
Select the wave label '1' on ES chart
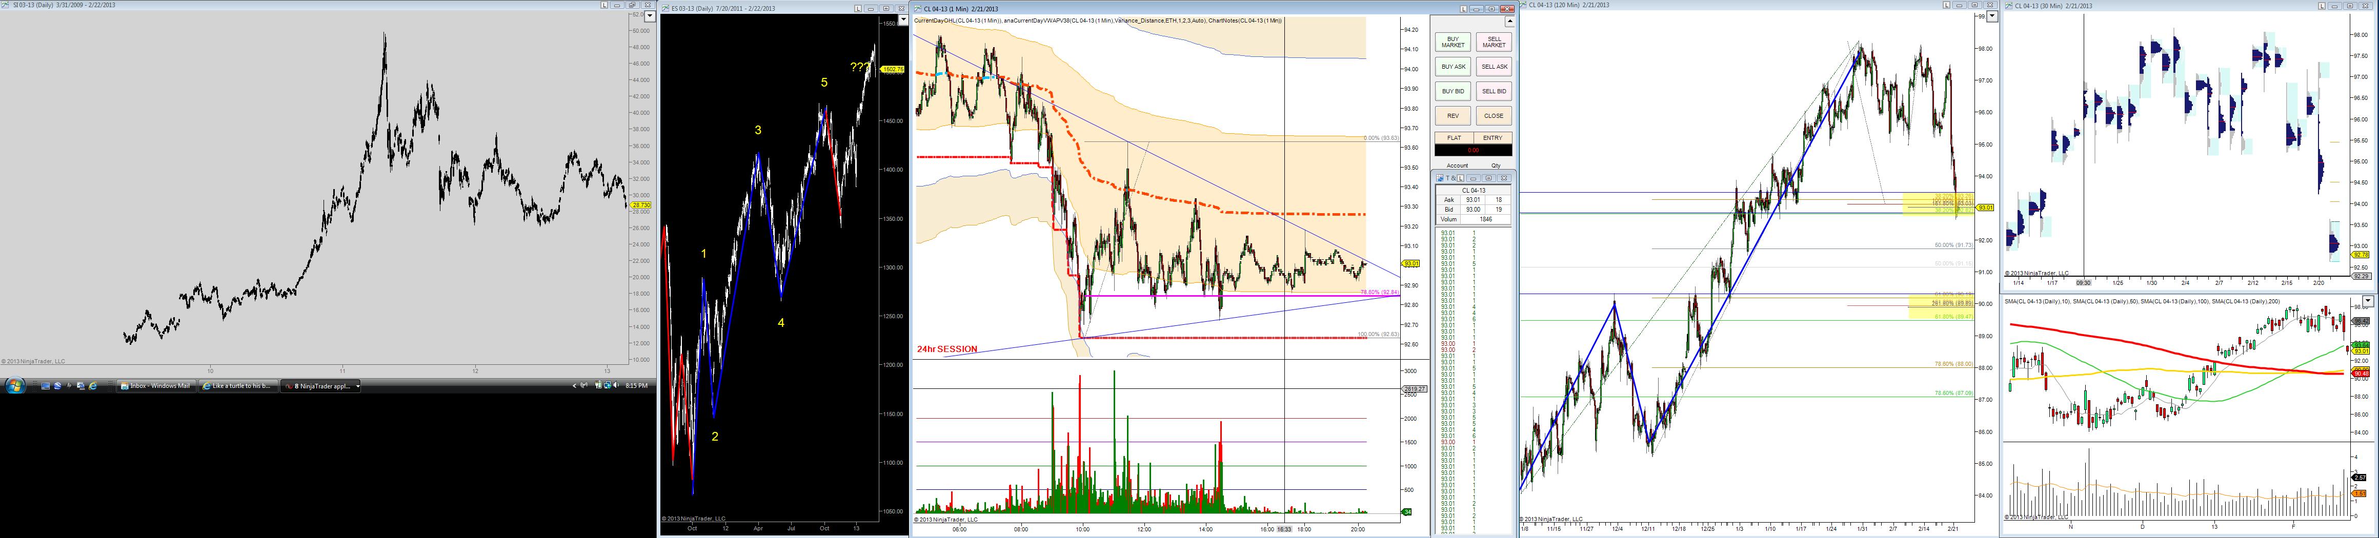click(x=704, y=254)
